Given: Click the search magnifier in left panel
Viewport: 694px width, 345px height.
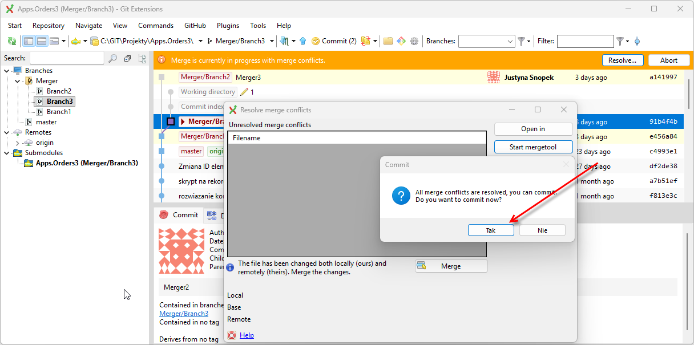Looking at the screenshot, I should 112,58.
